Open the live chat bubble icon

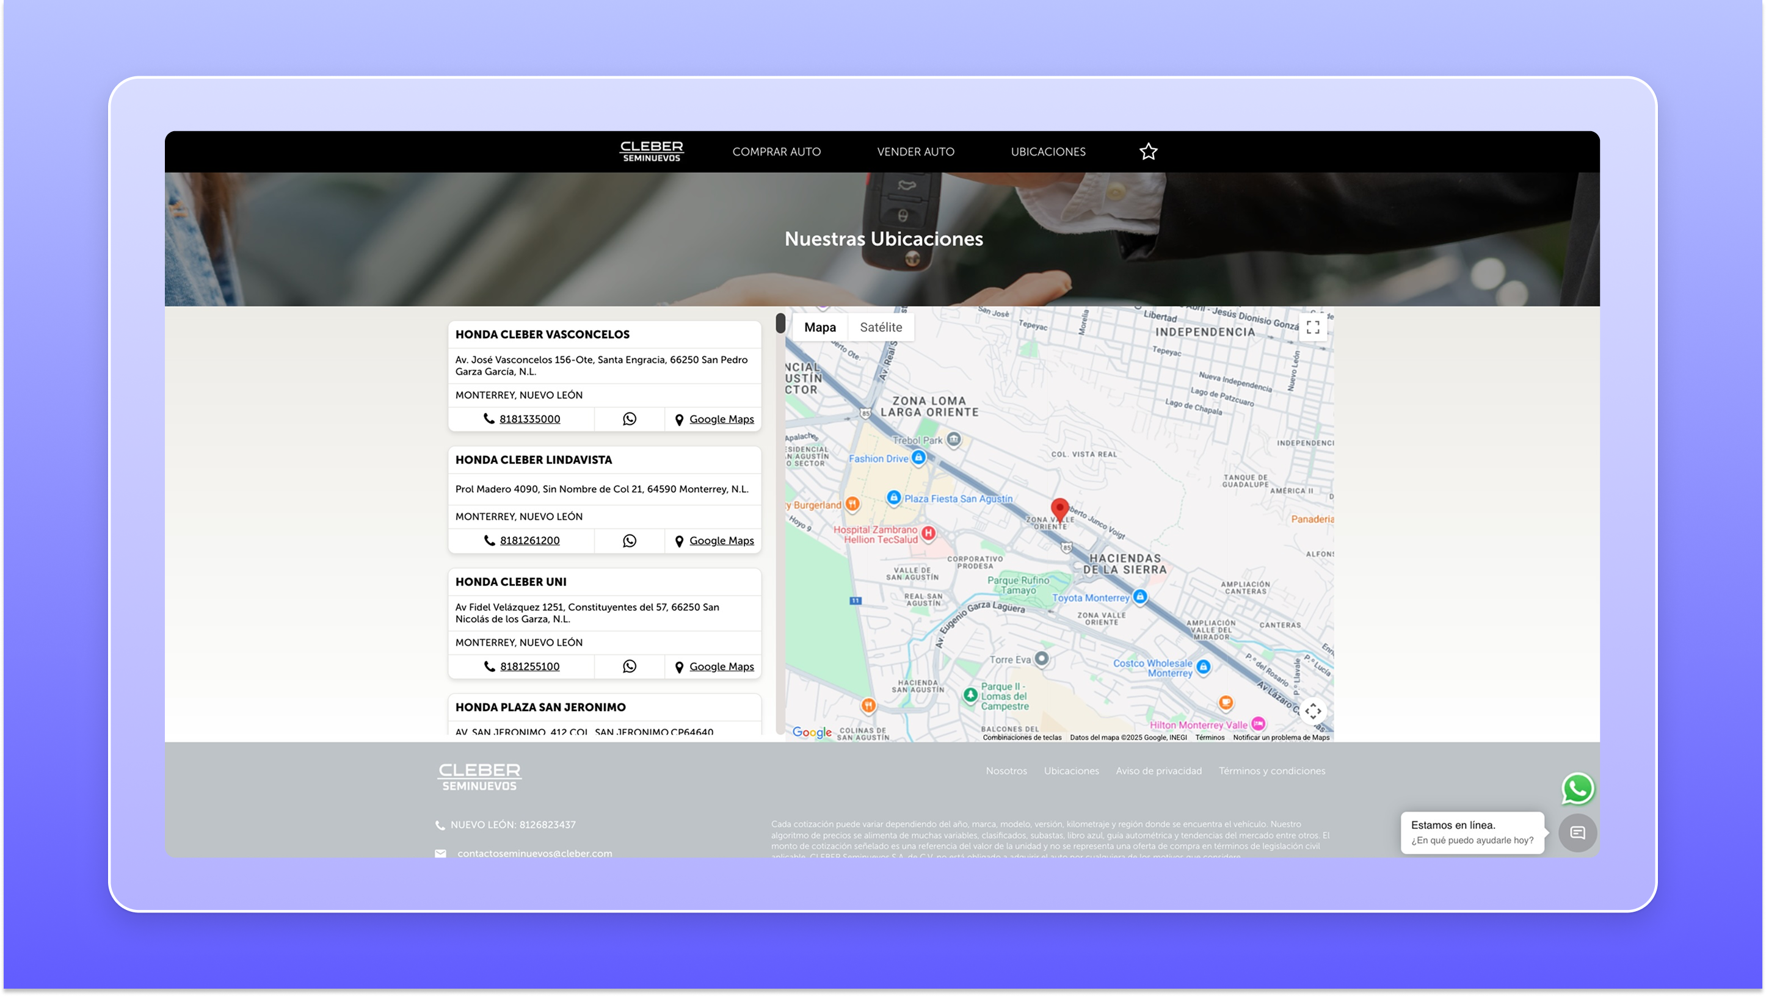point(1577,833)
